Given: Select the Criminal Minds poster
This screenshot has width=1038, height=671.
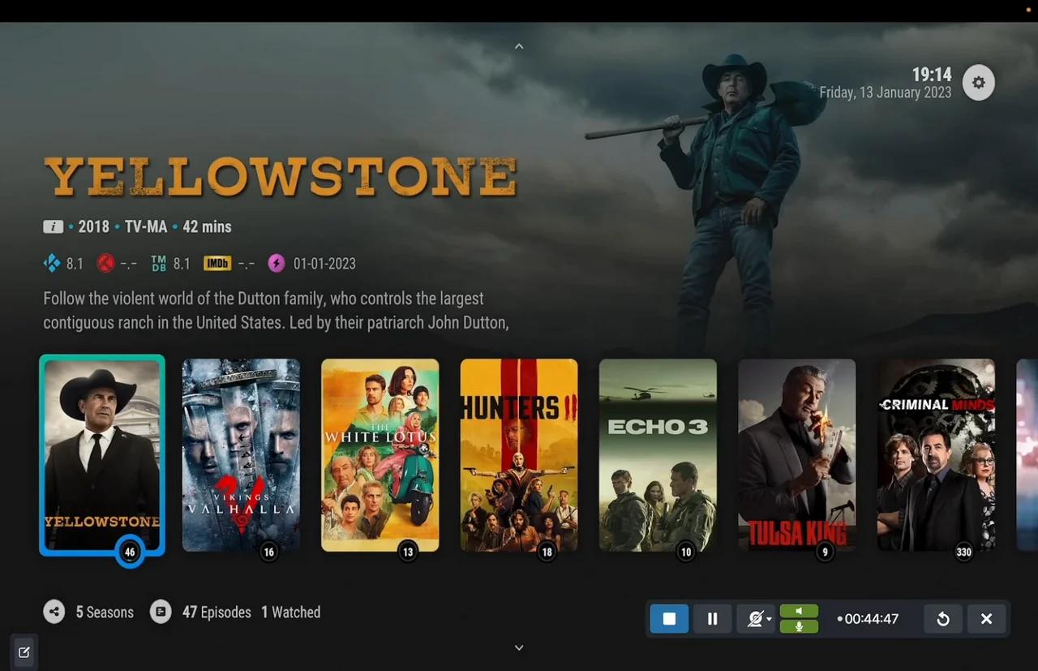Looking at the screenshot, I should [x=936, y=455].
